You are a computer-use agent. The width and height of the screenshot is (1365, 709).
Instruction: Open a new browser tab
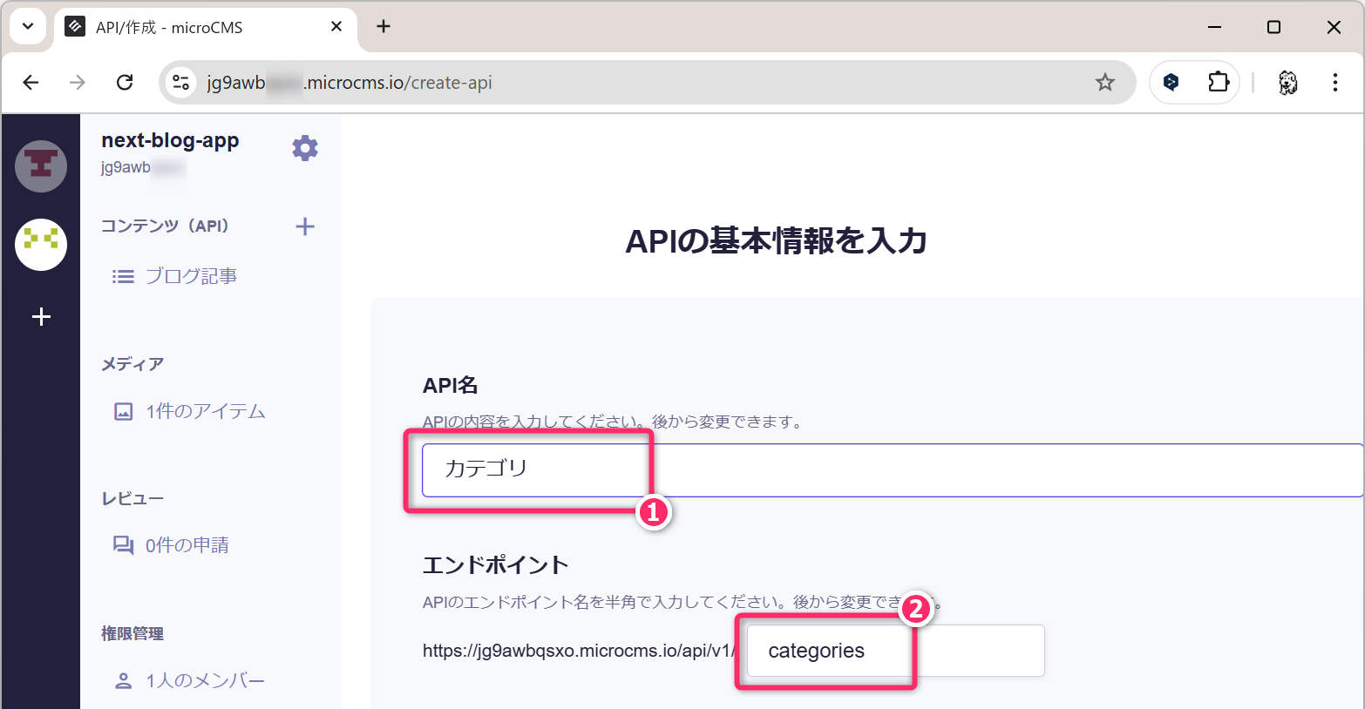(384, 26)
